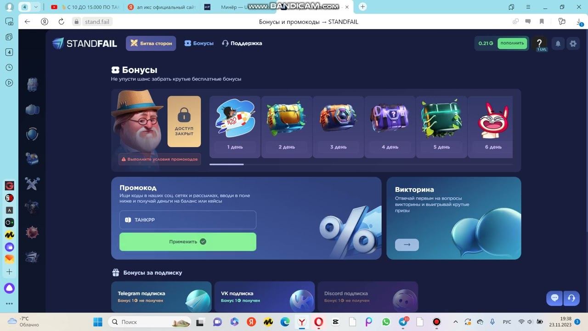This screenshot has width=588, height=331.
Task: Click the green Пополнить button
Action: [x=512, y=43]
